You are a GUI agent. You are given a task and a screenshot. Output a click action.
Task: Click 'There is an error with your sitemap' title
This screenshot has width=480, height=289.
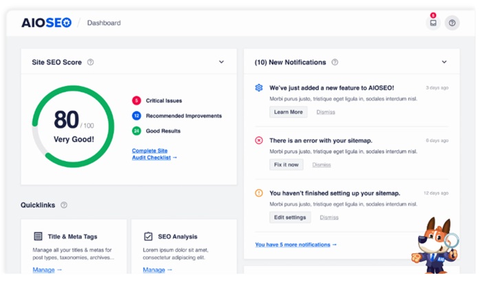(321, 140)
